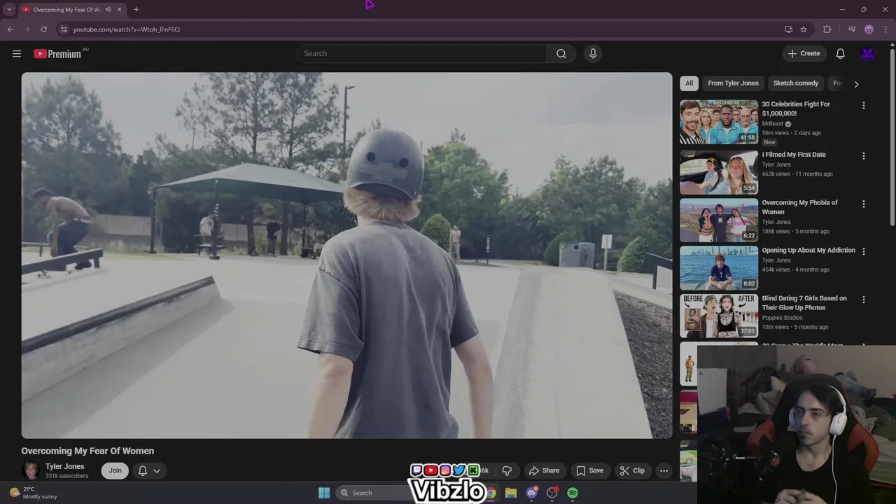Click the search magnifier button
The height and width of the screenshot is (504, 896).
[561, 54]
